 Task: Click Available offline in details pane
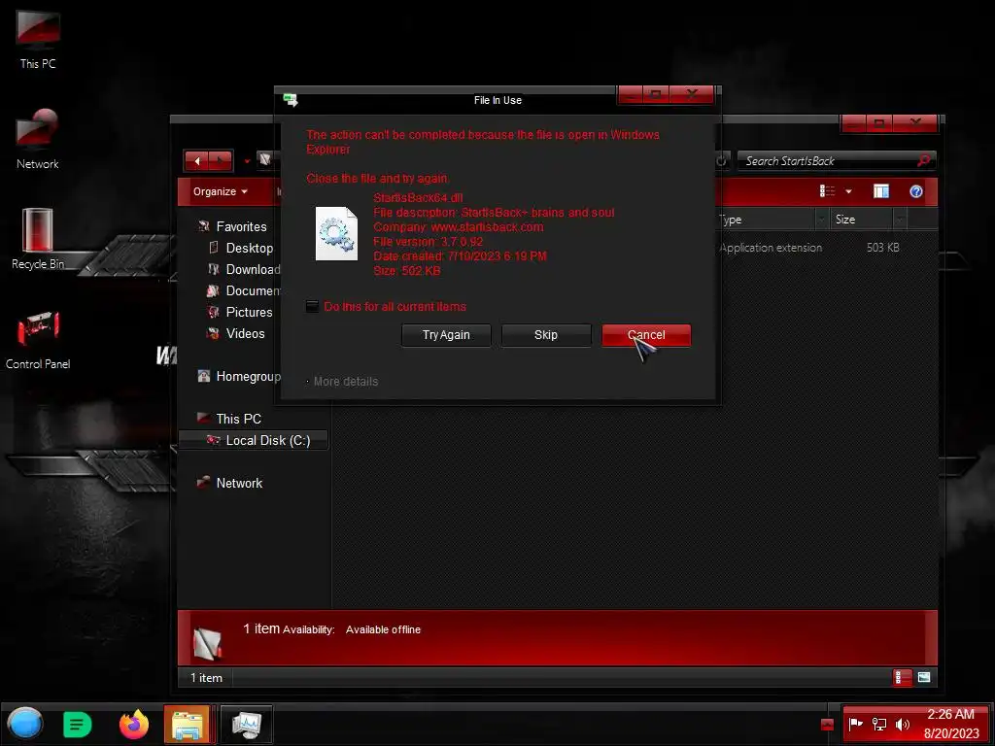pyautogui.click(x=383, y=629)
